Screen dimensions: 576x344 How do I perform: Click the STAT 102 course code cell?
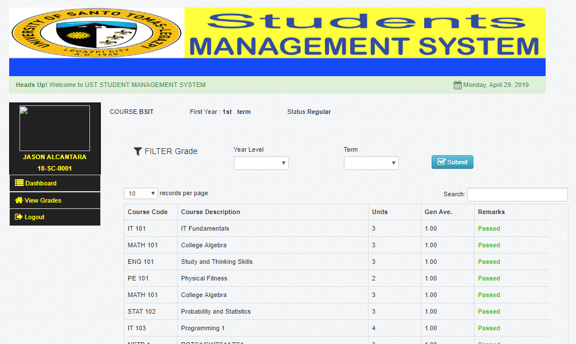[151, 311]
